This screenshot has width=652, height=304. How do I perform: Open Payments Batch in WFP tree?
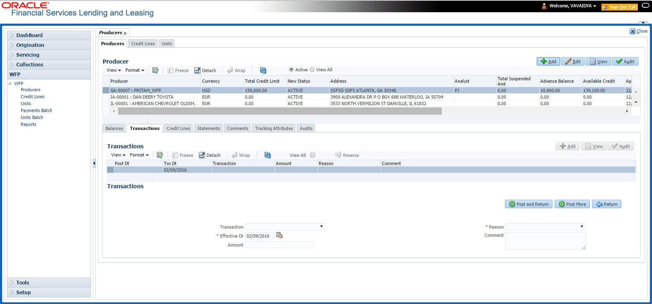tap(36, 110)
